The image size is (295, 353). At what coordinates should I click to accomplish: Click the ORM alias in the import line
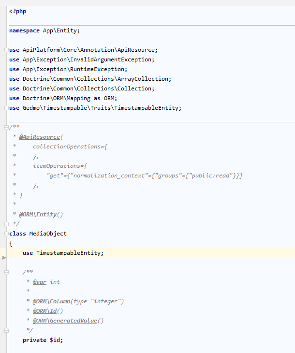click(x=109, y=98)
